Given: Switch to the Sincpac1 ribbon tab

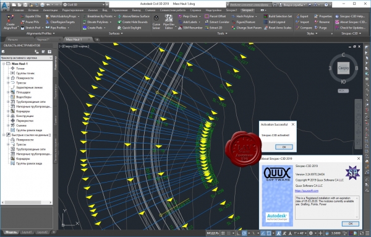Looking at the screenshot, I should [x=231, y=10].
